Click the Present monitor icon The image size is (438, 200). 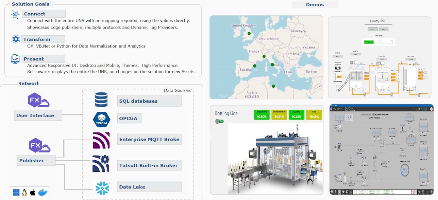(x=15, y=59)
